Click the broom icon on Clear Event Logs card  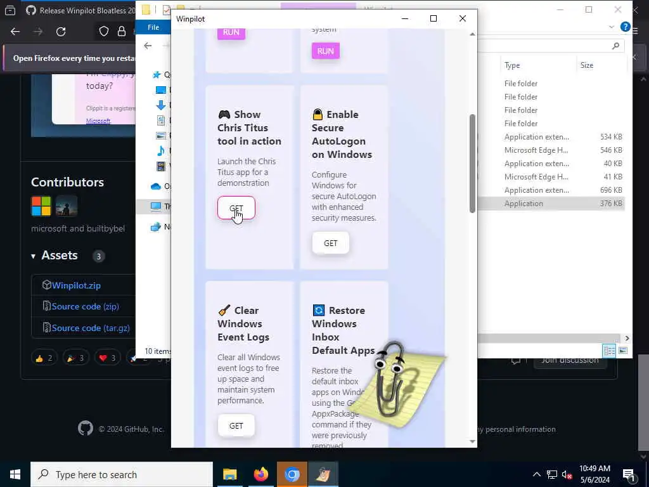(224, 310)
